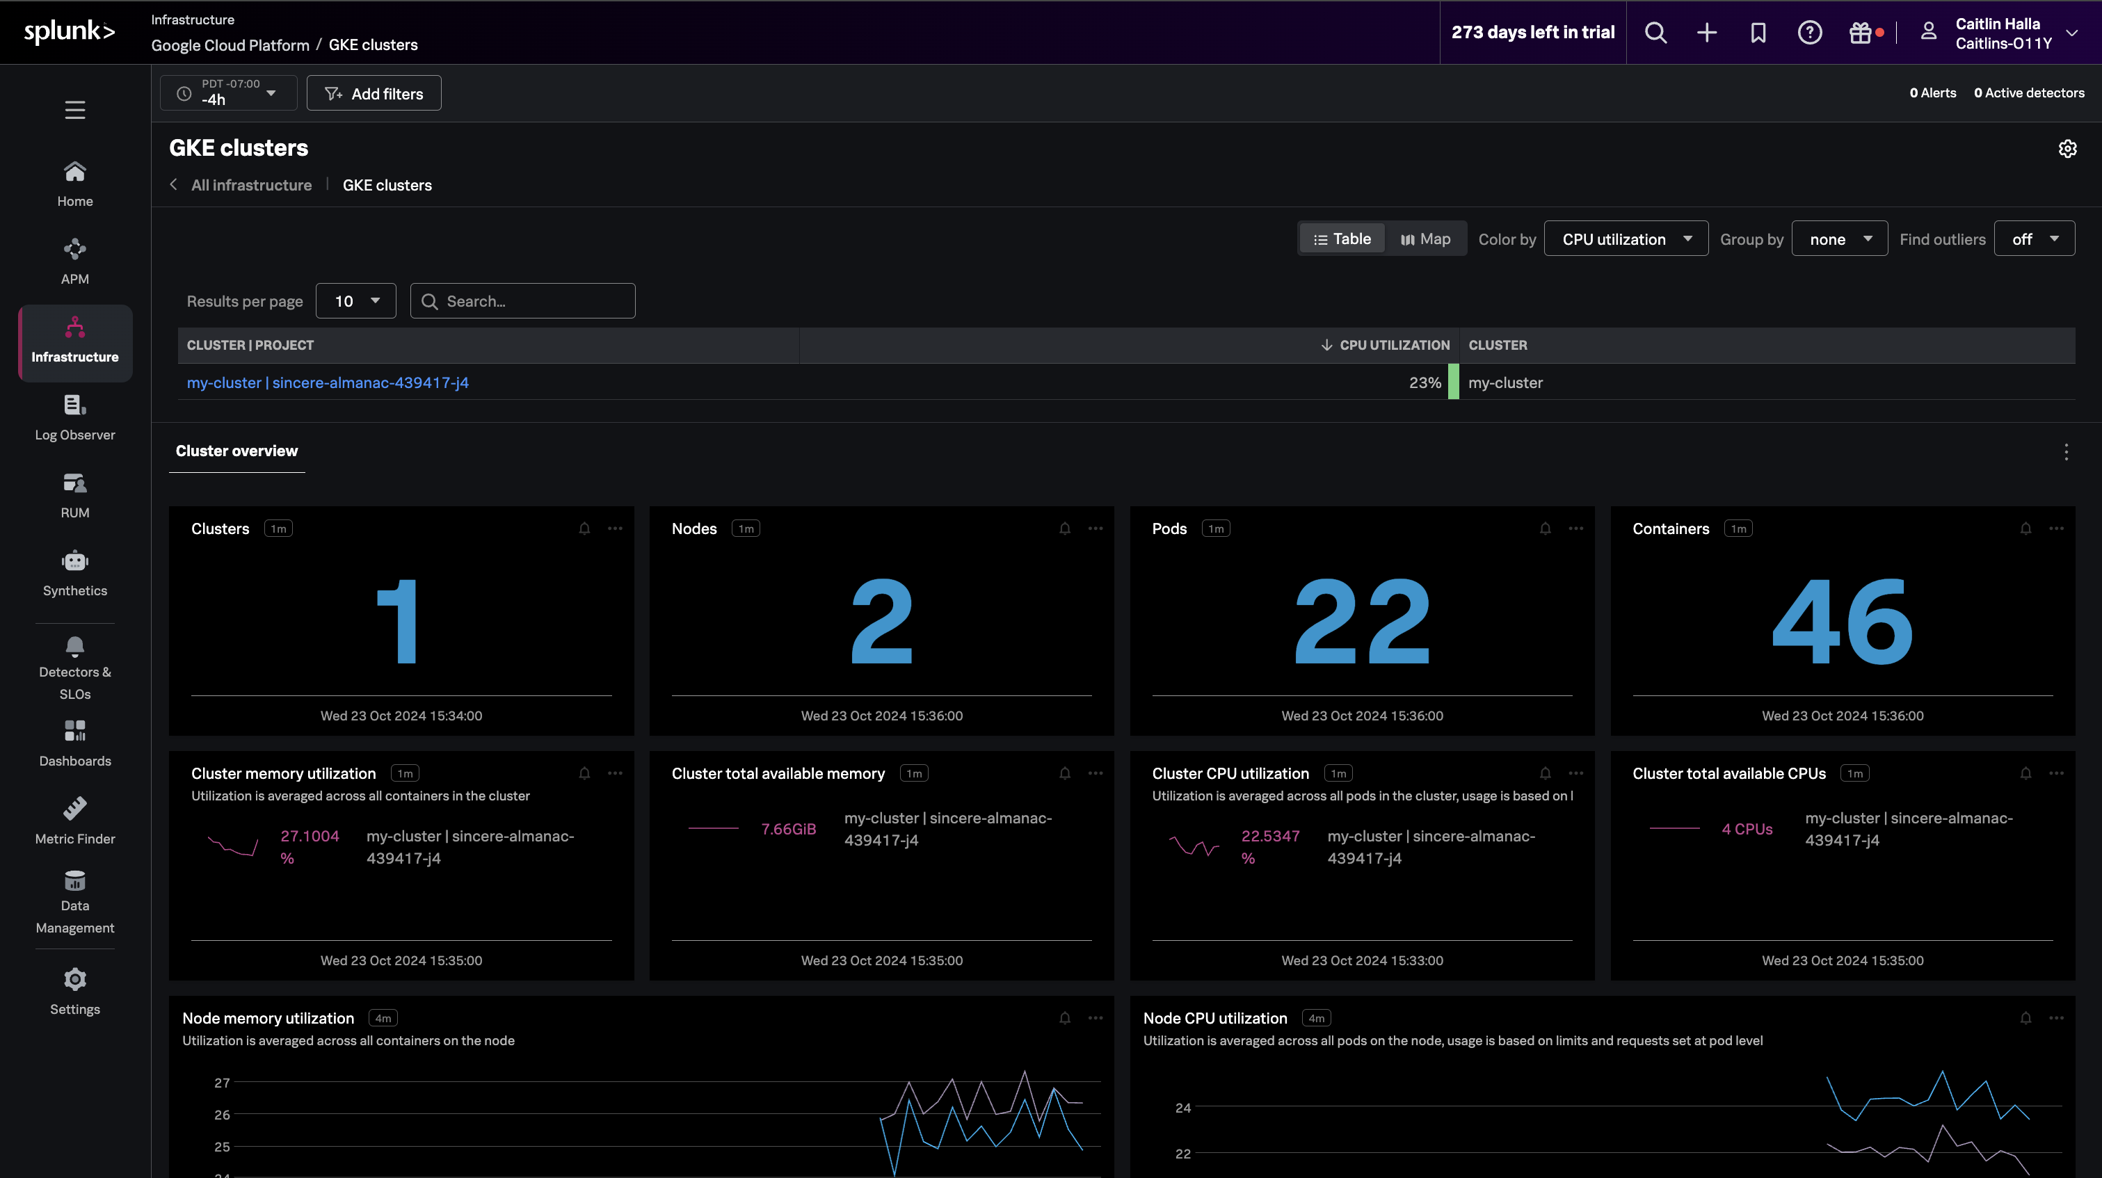Click bell on Cluster memory utilization chart
This screenshot has height=1178, width=2102.
click(584, 773)
